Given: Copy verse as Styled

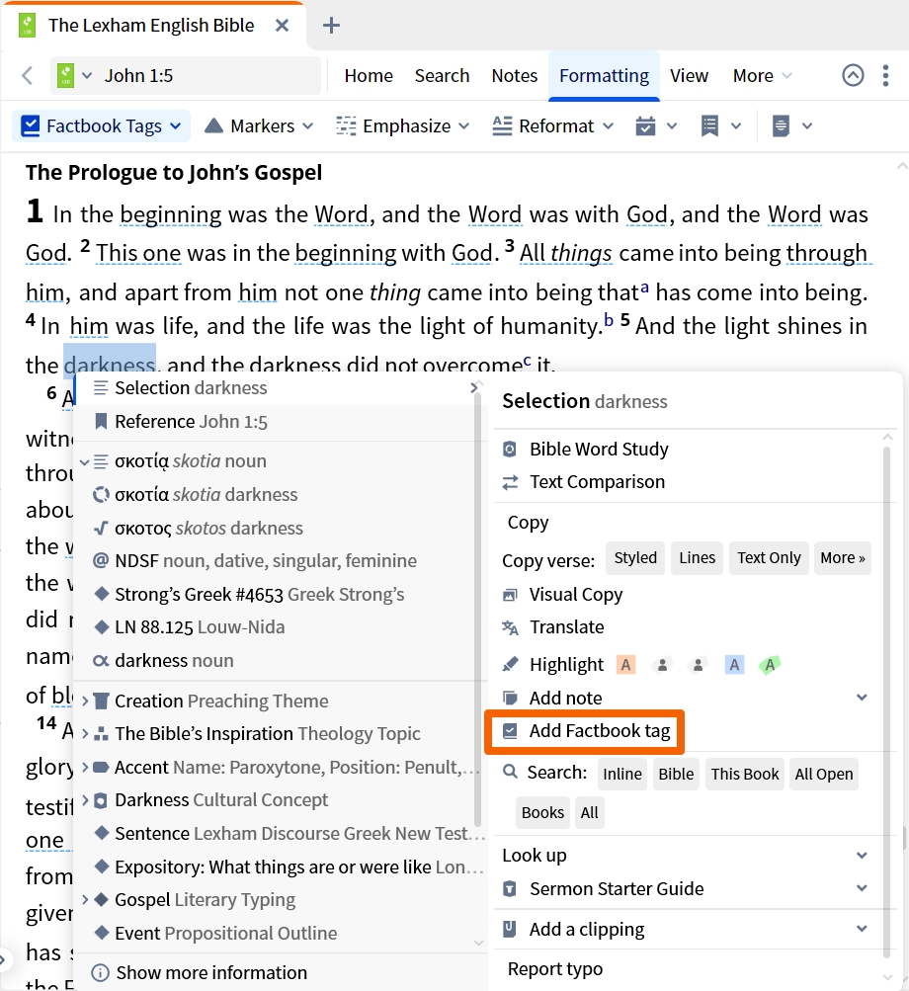Looking at the screenshot, I should [635, 558].
